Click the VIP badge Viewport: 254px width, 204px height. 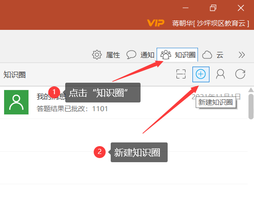coord(156,23)
